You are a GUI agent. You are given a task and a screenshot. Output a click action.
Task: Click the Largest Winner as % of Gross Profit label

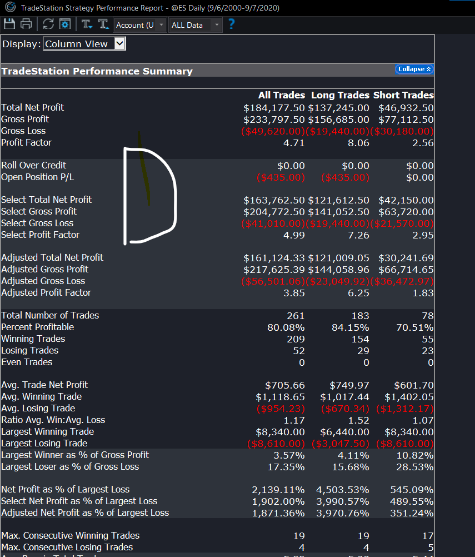[x=75, y=455]
